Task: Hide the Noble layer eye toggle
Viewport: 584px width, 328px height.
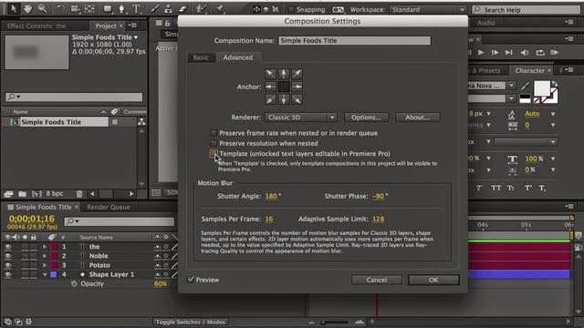Action: 8,256
